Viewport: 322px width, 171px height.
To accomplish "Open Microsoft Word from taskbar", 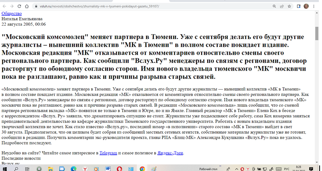I will [x=108, y=169].
